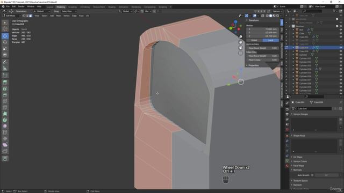Activate the Move tool
344x193 pixels.
click(5, 36)
